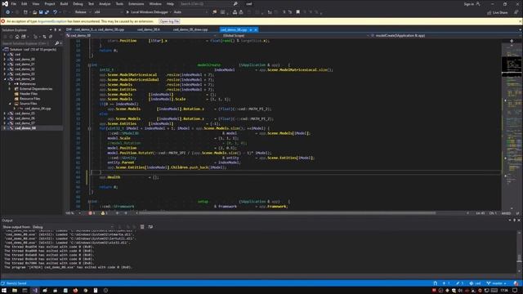The width and height of the screenshot is (523, 294).
Task: Open File Explorer from the taskbar
Action: tap(15, 291)
